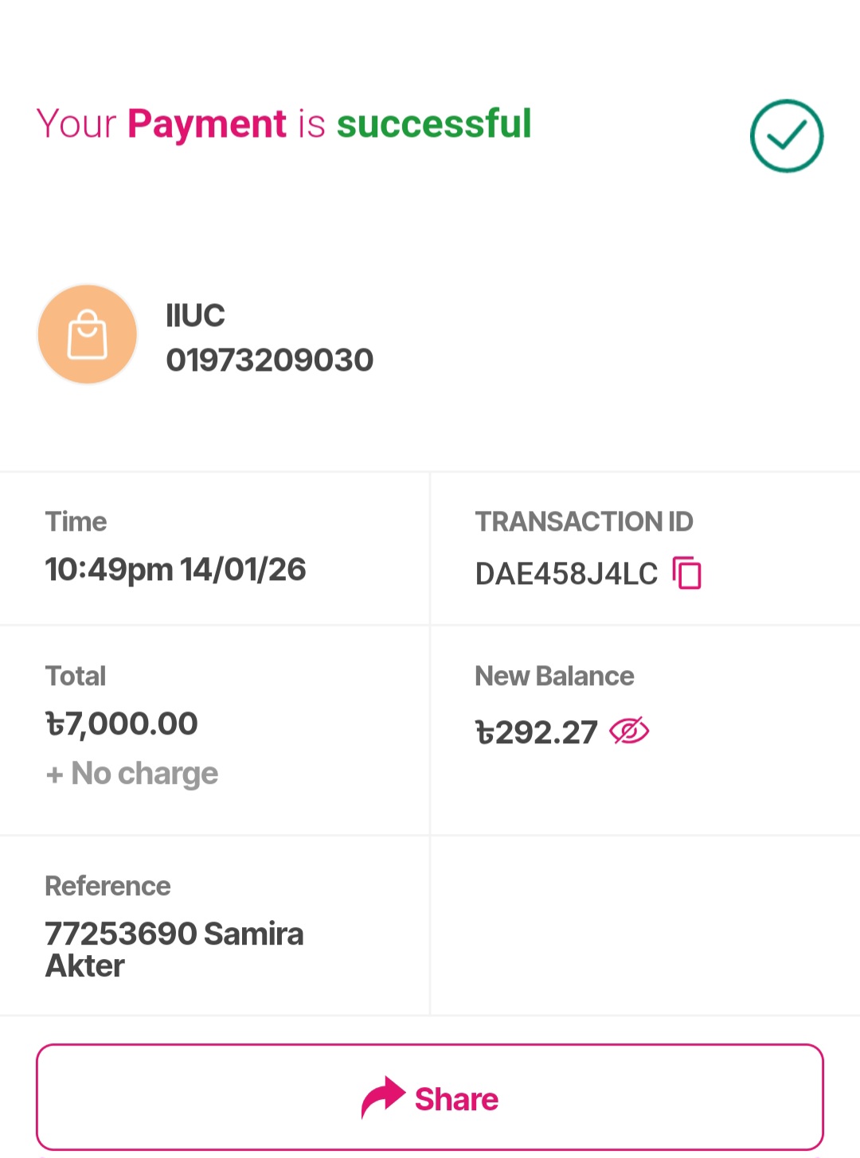The height and width of the screenshot is (1158, 860).
Task: Tap the orange shopping bag merchant icon
Action: point(88,334)
